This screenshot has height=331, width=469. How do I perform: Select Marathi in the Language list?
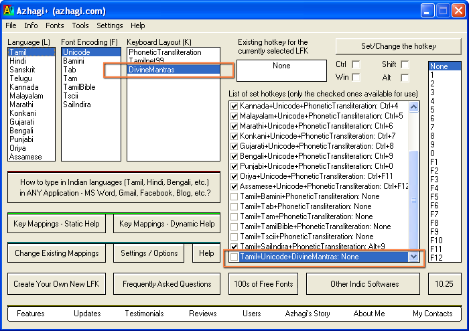tap(31, 105)
